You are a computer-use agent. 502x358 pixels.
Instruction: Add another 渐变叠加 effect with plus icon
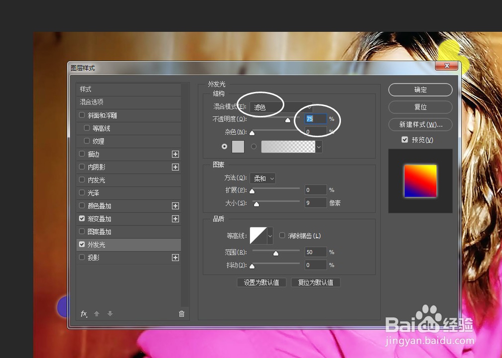click(175, 219)
